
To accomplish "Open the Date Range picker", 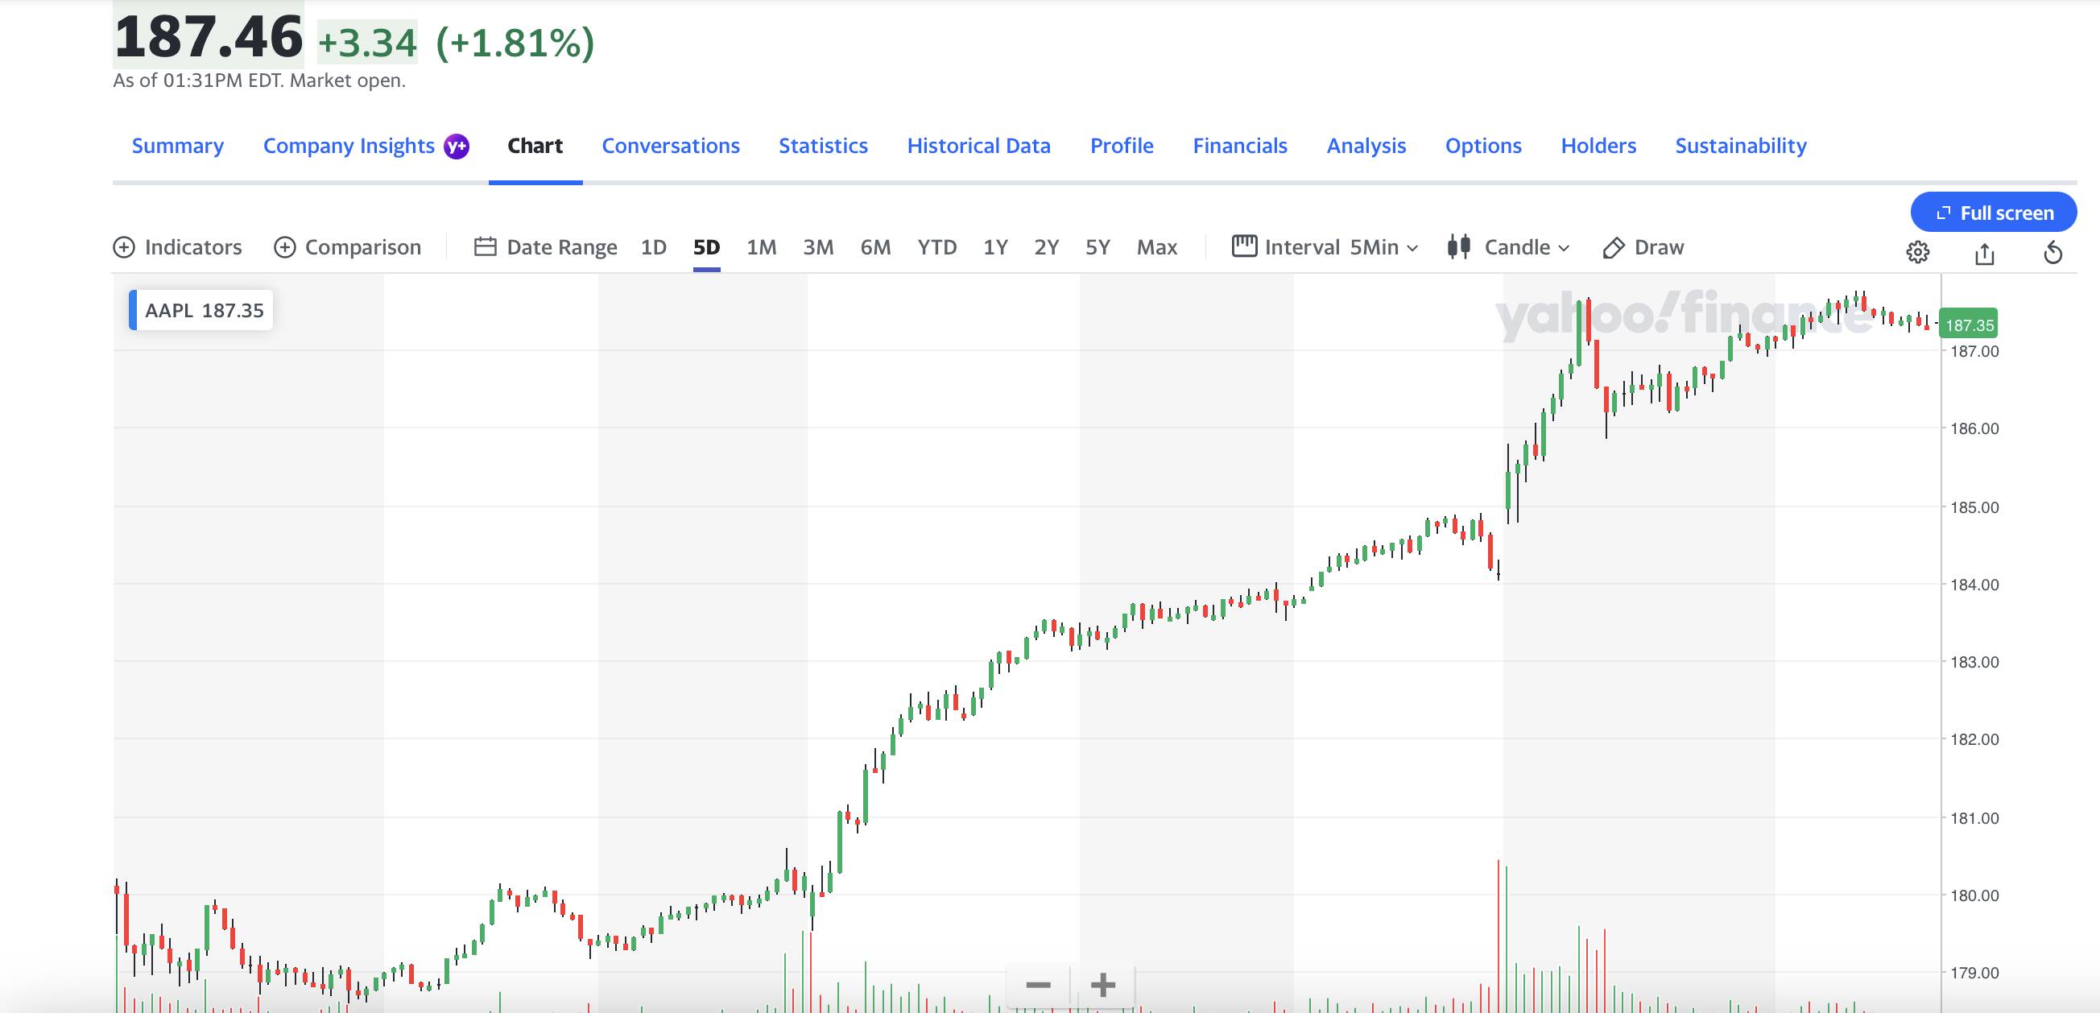I will [545, 247].
